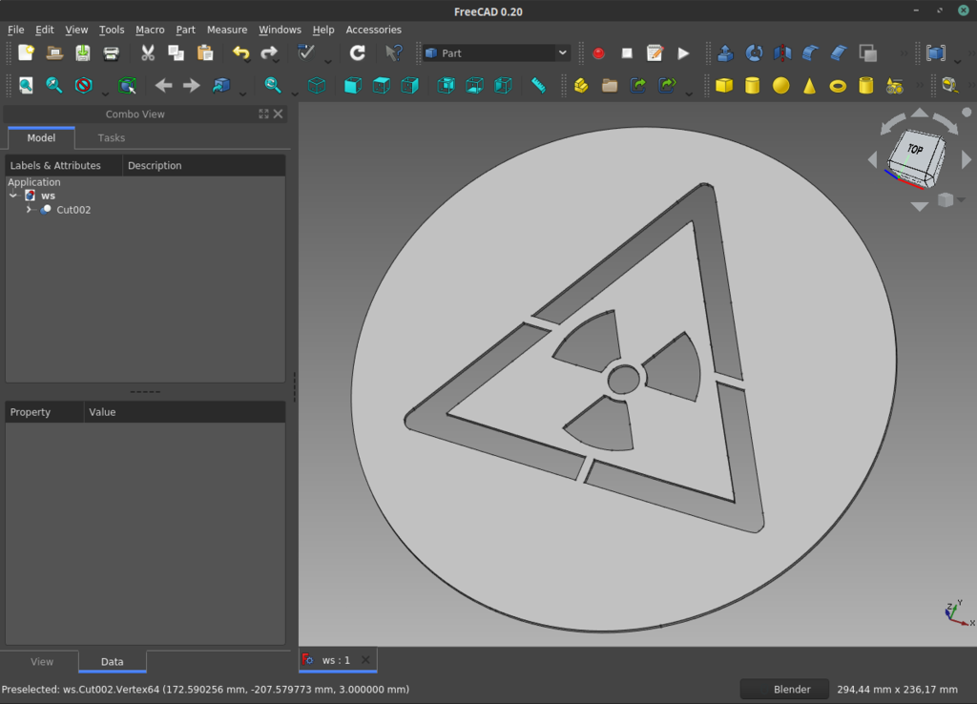Cut selection with the scissors icon

148,53
